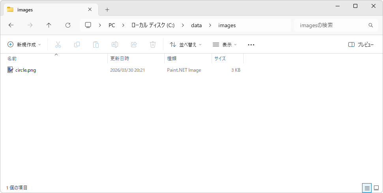This screenshot has width=383, height=193.
Task: Click the Delete trash can icon
Action: tap(153, 45)
